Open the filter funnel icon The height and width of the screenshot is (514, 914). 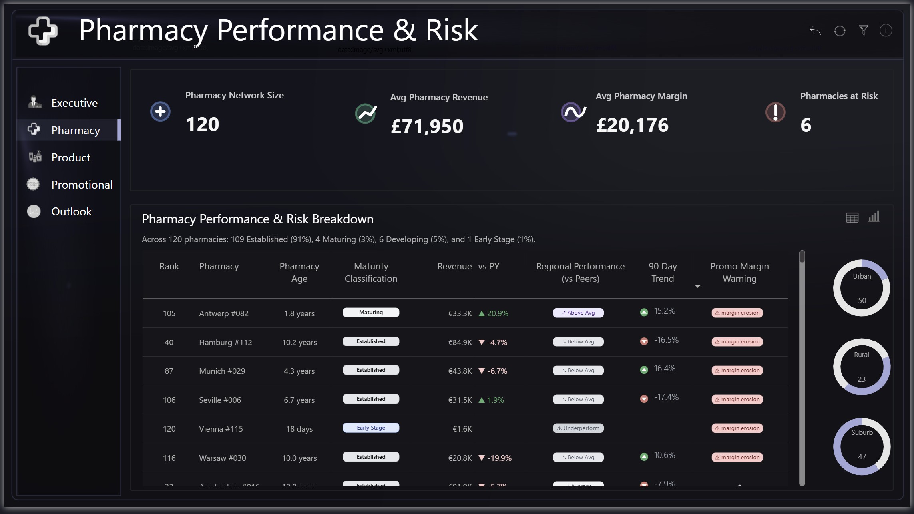tap(863, 30)
